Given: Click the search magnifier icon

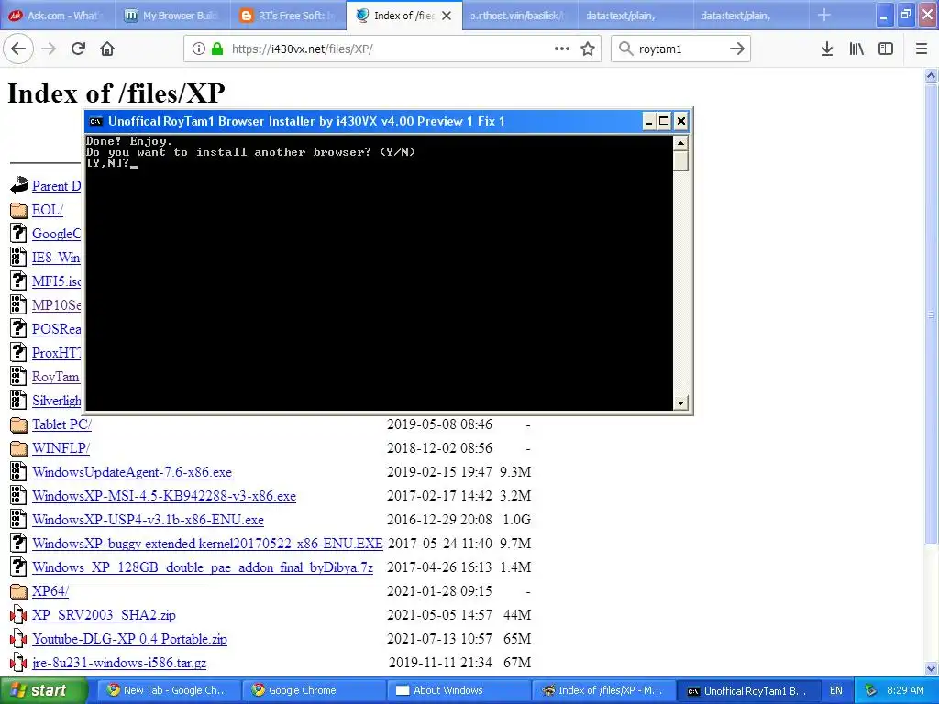Looking at the screenshot, I should coord(625,49).
